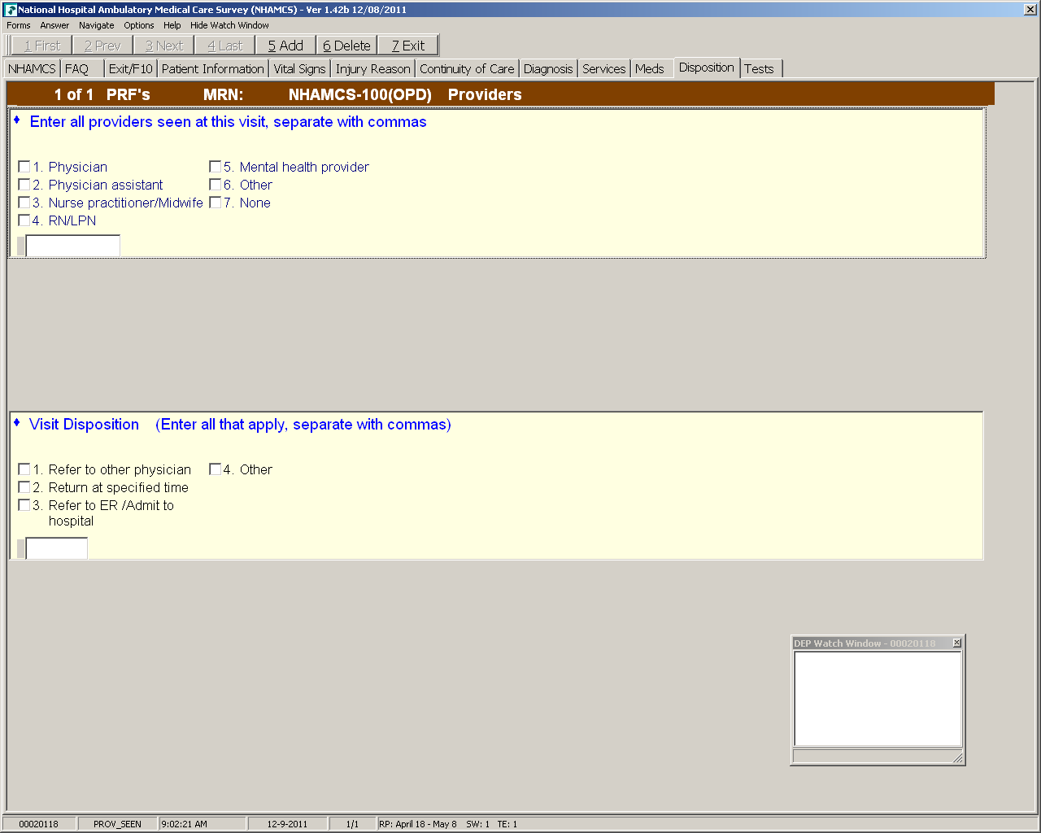Focus the providers seen input field
This screenshot has width=1041, height=833.
73,246
